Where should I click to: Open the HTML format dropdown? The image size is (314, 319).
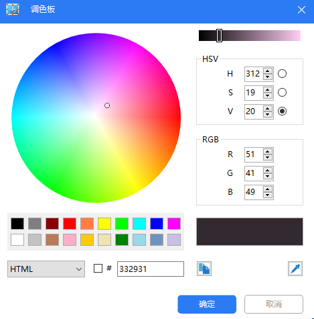(46, 269)
